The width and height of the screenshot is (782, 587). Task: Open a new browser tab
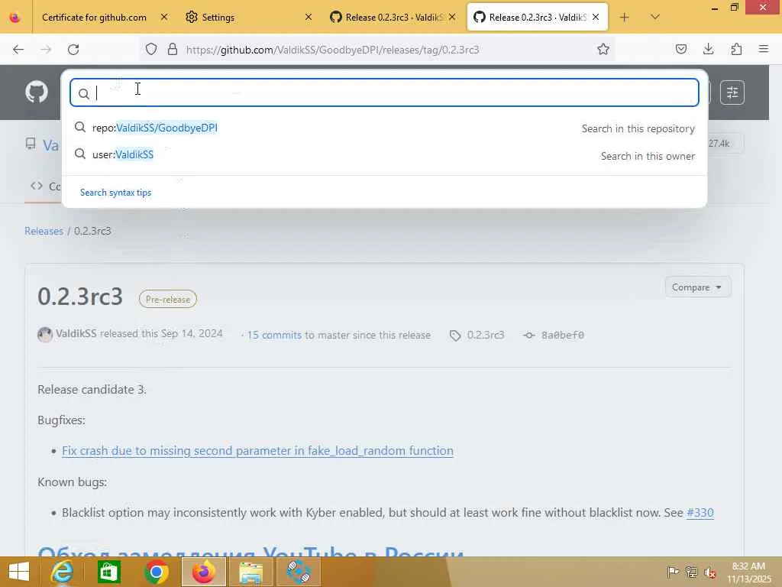click(x=625, y=18)
